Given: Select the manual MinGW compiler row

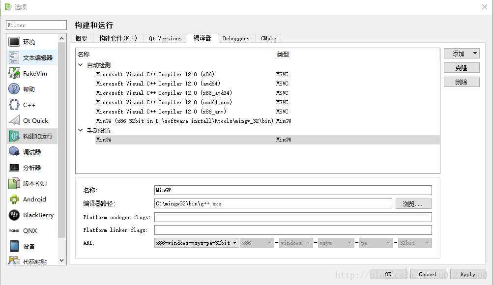Looking at the screenshot, I should coord(267,140).
